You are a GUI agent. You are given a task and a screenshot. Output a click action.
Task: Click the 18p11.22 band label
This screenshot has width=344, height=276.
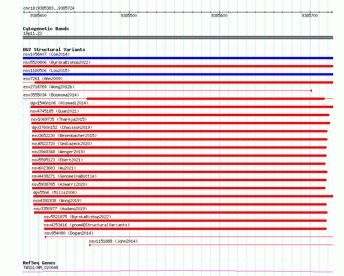32,33
